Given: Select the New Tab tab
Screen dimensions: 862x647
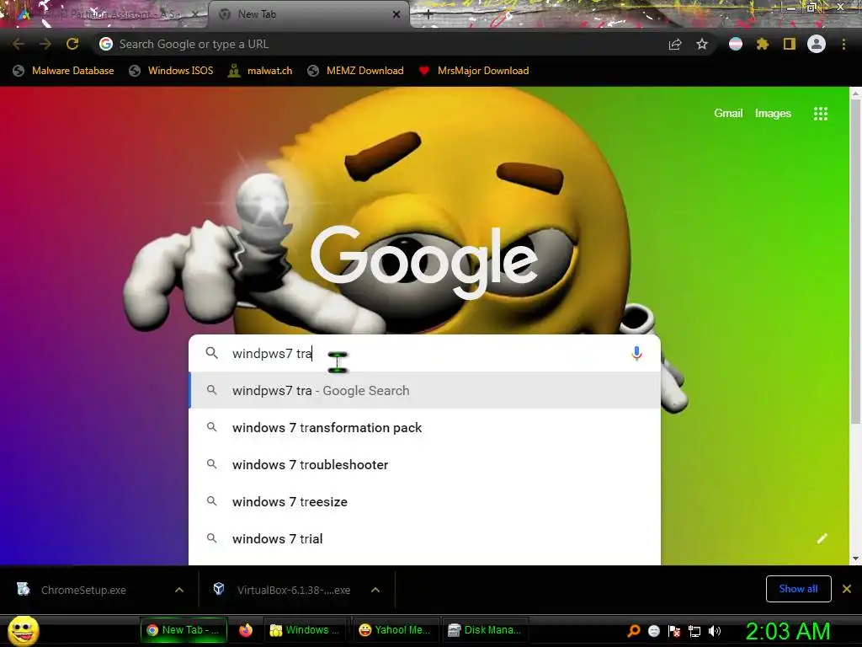Looking at the screenshot, I should pyautogui.click(x=309, y=14).
